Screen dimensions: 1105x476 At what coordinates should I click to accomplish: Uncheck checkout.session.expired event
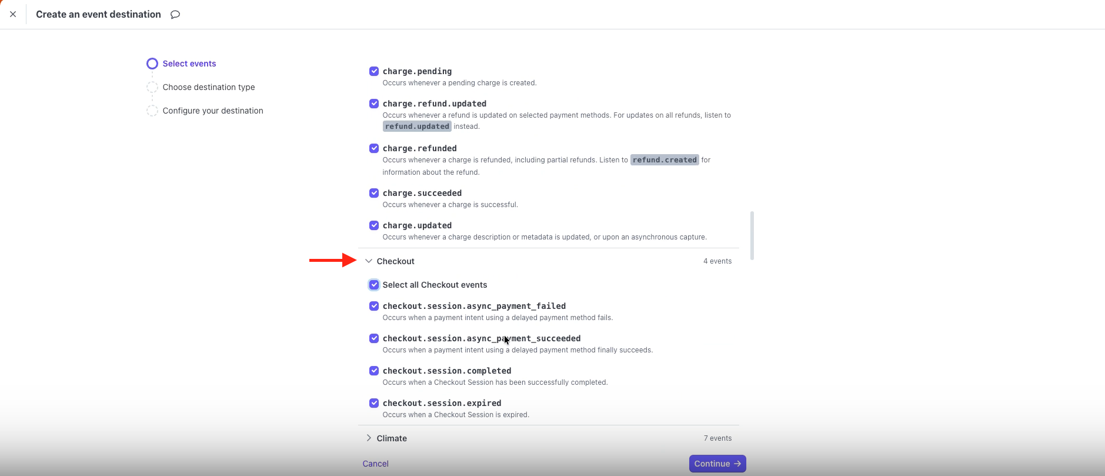tap(374, 403)
